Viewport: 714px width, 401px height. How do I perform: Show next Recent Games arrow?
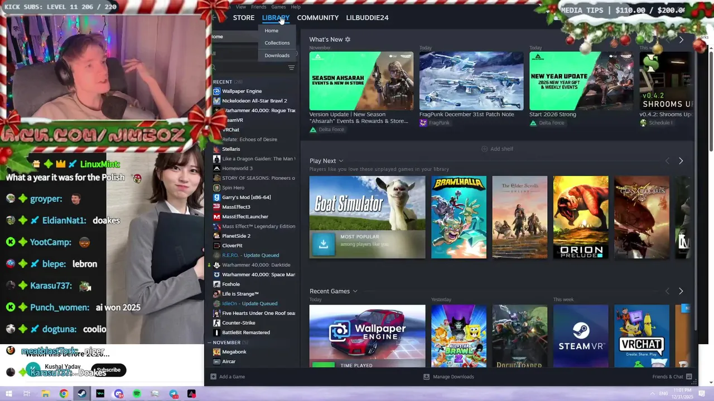[681, 291]
